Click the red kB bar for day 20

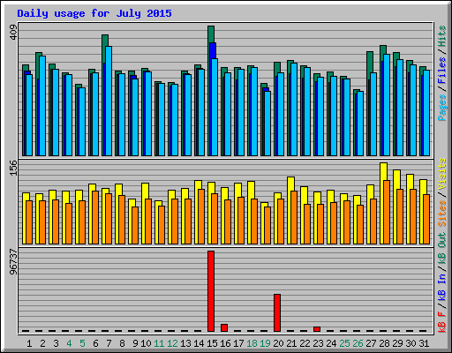coord(277,312)
